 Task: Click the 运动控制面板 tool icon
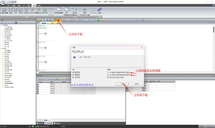(58, 10)
